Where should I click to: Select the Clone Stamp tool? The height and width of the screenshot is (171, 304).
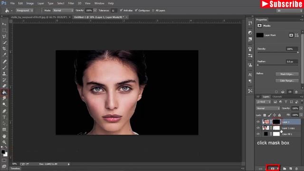click(4, 74)
